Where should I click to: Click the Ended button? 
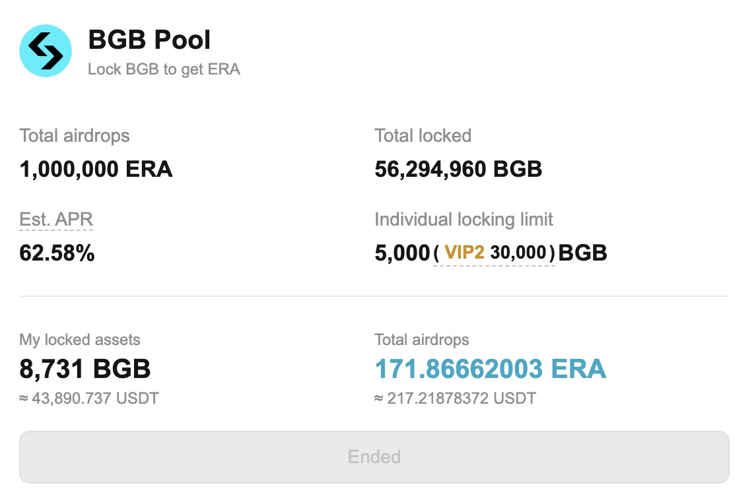click(374, 457)
